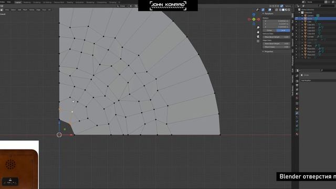Select Cube.001 in the outliner
This screenshot has width=336, height=189.
311,25
